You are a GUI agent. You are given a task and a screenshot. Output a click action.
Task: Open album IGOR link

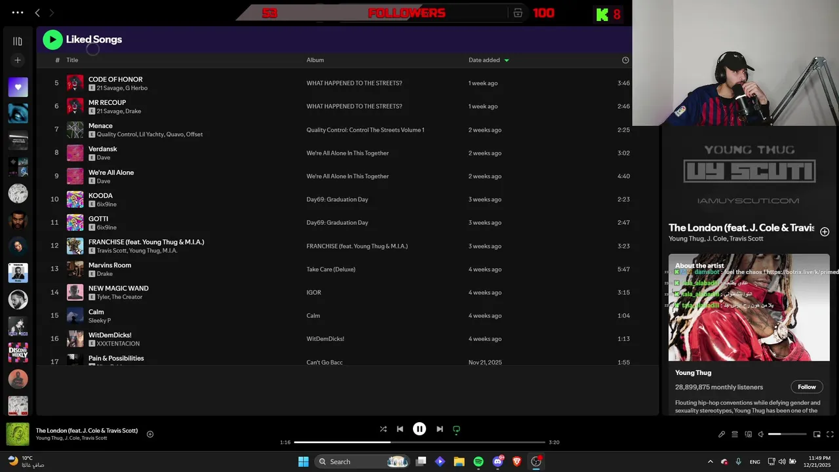point(313,292)
